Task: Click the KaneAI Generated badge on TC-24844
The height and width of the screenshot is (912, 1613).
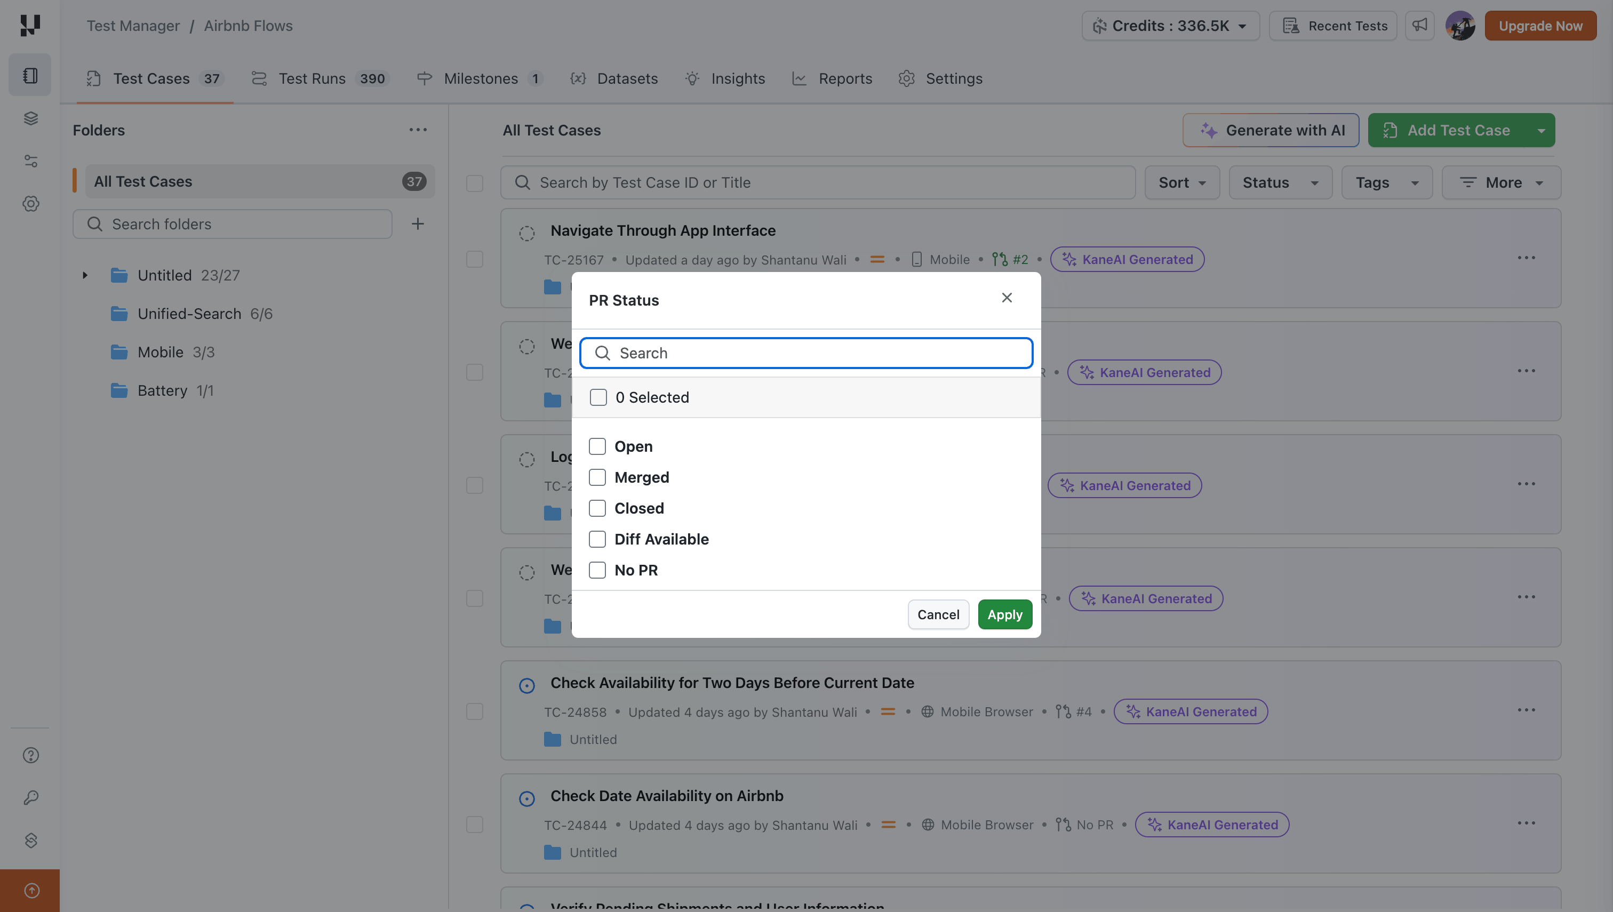Action: click(x=1211, y=825)
